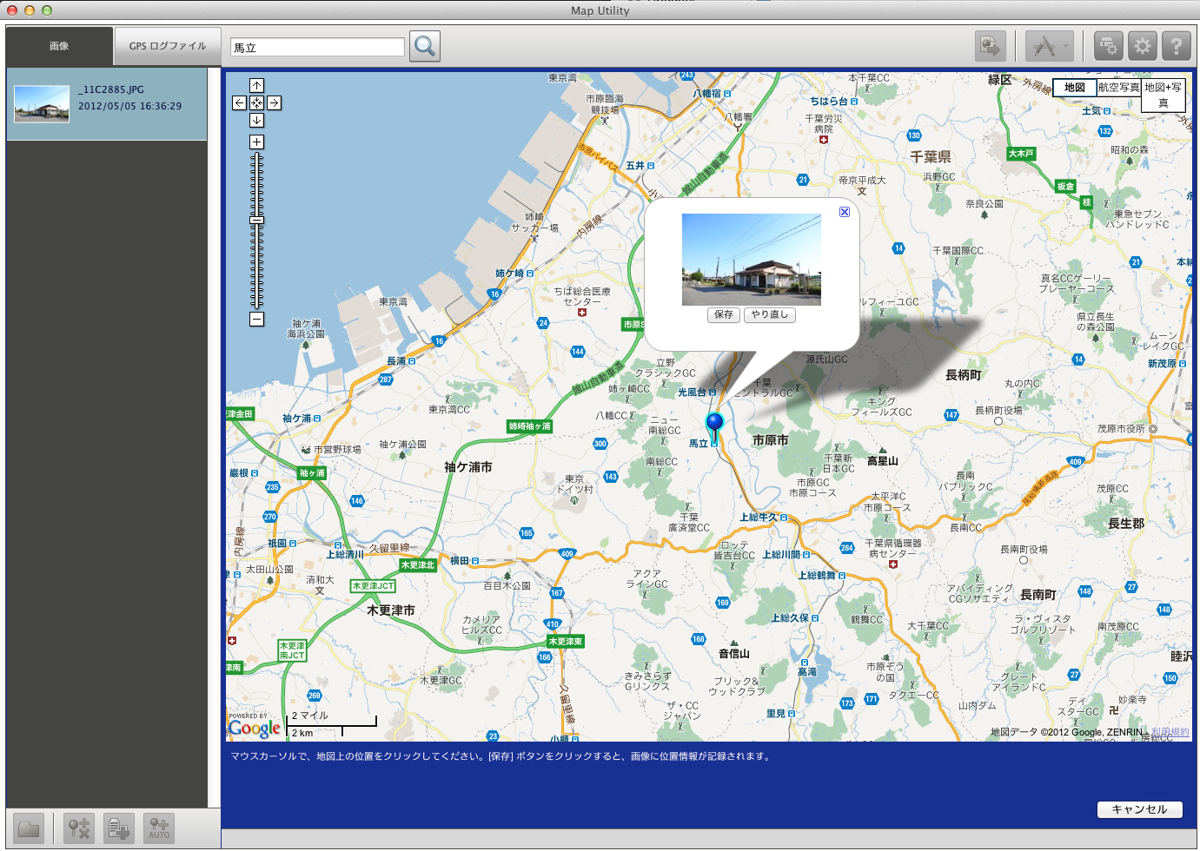Click the 大木戸 interchange sign
The width and height of the screenshot is (1200, 851).
tap(1021, 154)
